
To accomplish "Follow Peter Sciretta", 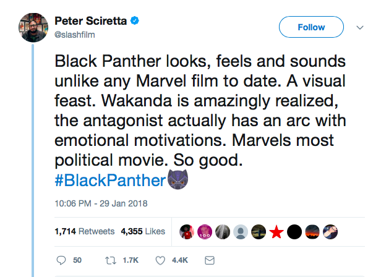I will [x=311, y=27].
